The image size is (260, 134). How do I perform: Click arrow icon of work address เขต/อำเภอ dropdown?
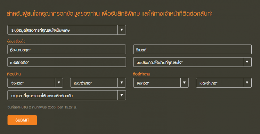(x=247, y=83)
